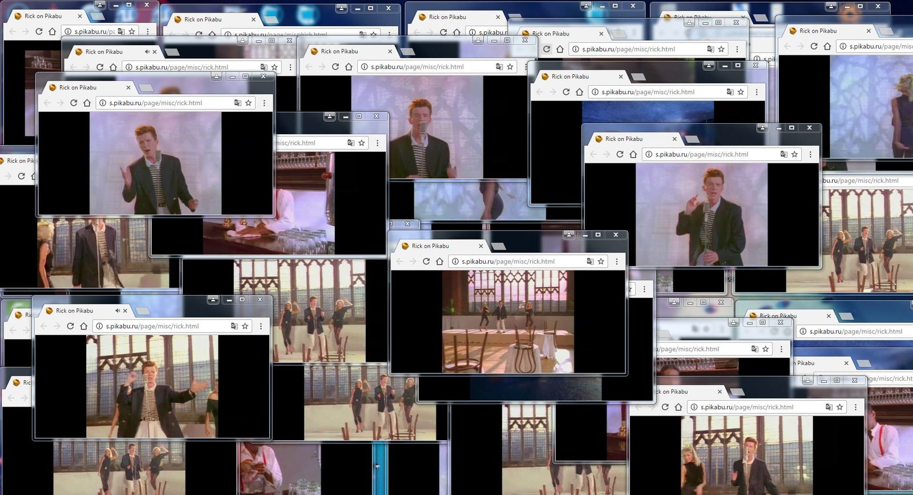Bookmark page in the dark blue video window
The height and width of the screenshot is (495, 913).
click(741, 92)
